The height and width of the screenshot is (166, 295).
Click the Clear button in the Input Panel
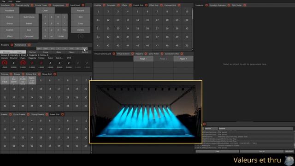(45, 11)
